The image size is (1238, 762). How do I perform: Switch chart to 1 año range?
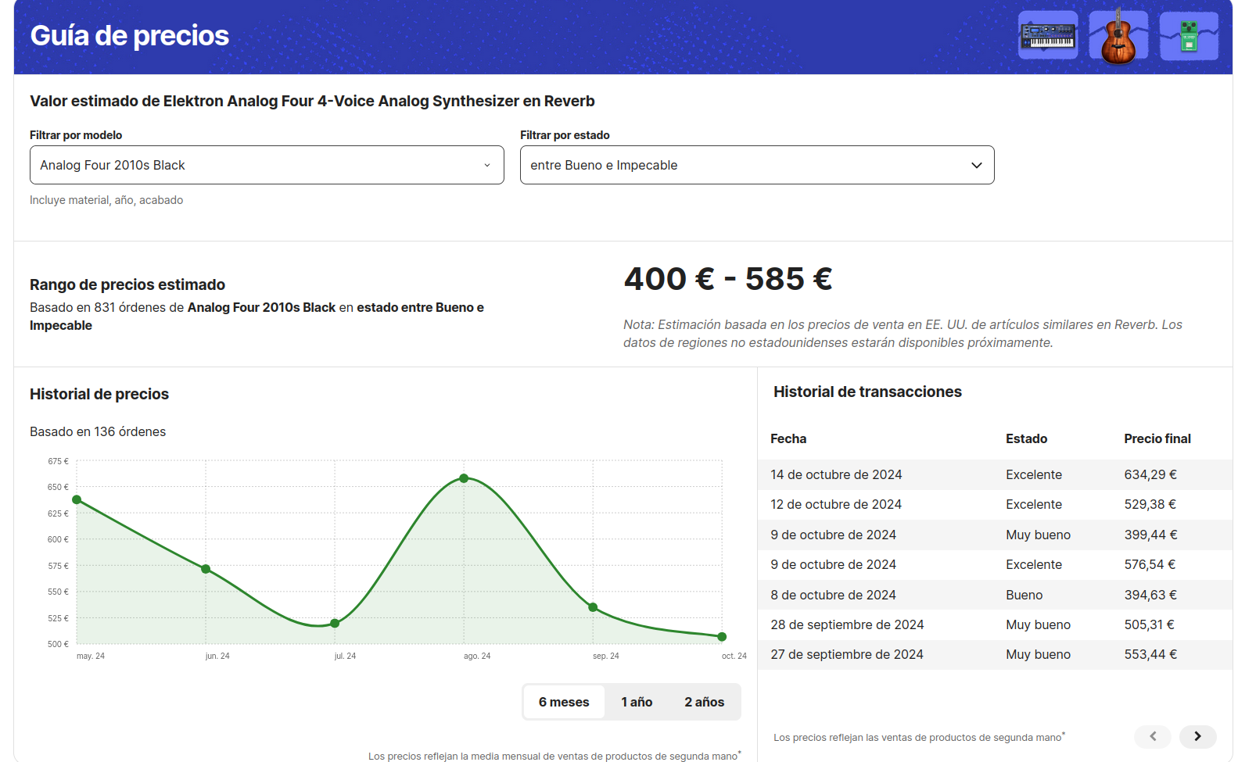pyautogui.click(x=637, y=702)
